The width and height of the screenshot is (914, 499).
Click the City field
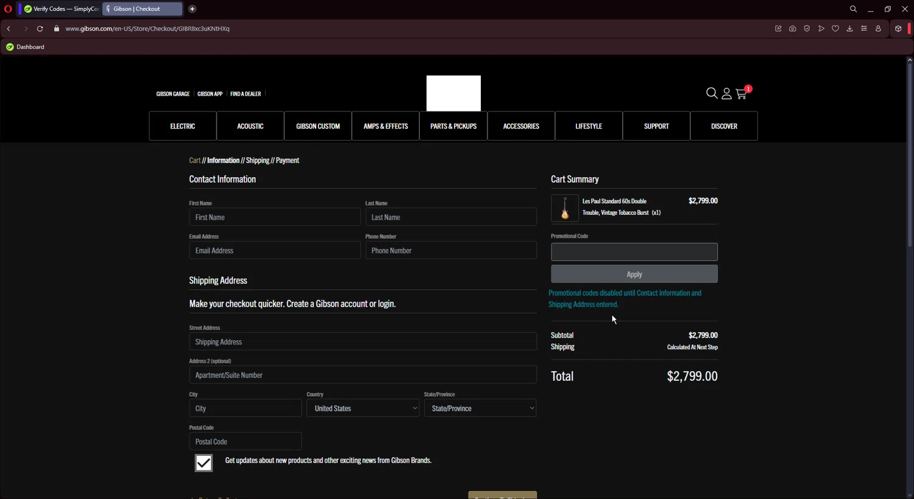[246, 408]
